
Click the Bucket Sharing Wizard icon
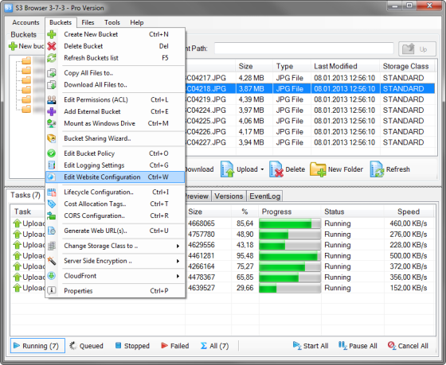[52, 138]
